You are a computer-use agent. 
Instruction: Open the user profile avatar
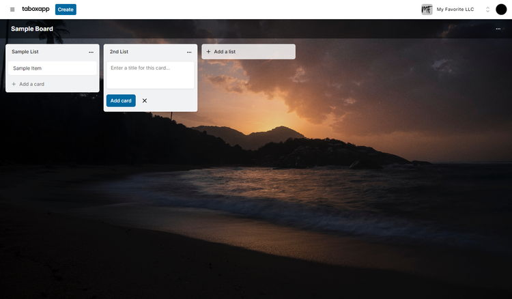coord(501,10)
